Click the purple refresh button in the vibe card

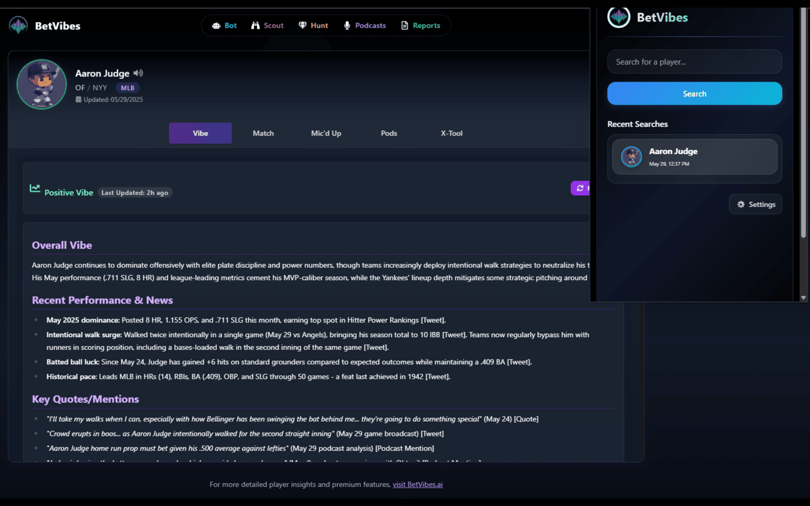pos(580,188)
